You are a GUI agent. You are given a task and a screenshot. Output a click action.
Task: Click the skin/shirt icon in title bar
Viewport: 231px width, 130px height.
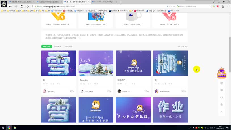(x=214, y=2)
